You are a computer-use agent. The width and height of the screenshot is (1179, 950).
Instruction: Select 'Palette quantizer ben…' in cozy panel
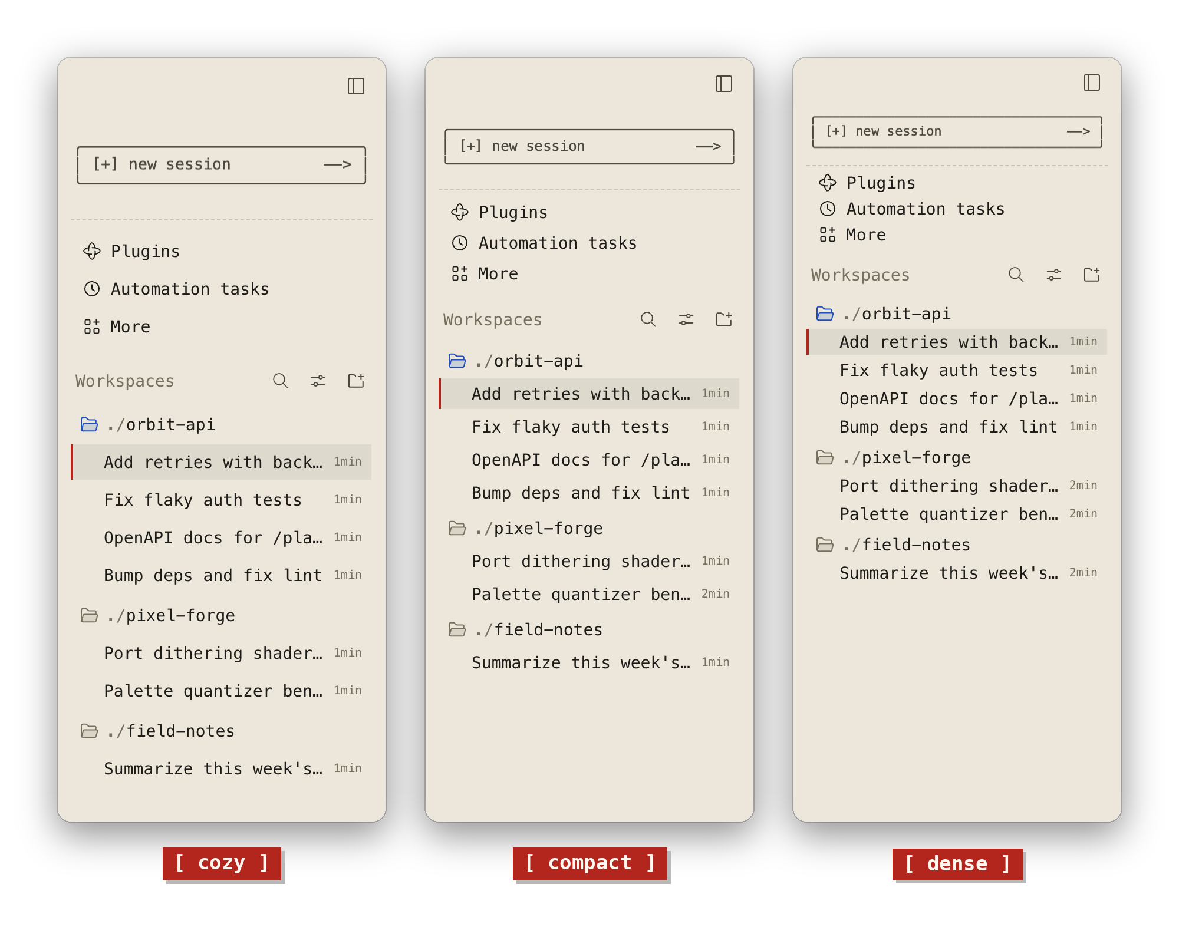click(x=222, y=691)
